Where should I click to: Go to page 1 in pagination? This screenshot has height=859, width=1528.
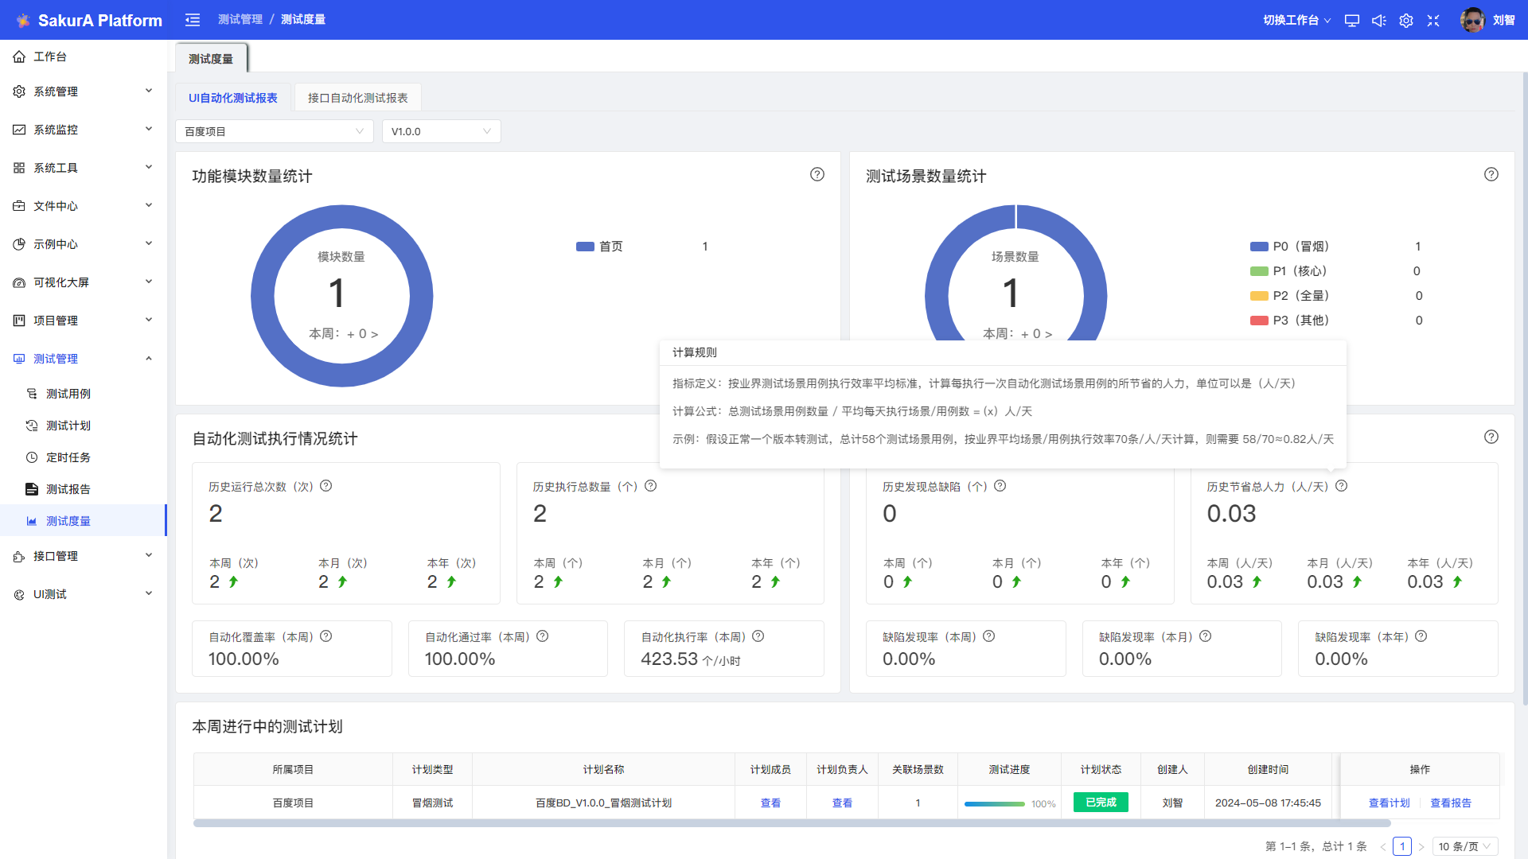click(x=1402, y=846)
